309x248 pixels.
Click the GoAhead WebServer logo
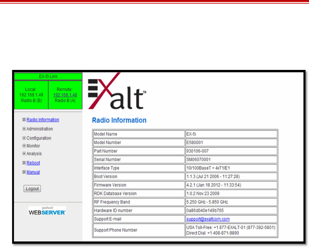point(47,211)
